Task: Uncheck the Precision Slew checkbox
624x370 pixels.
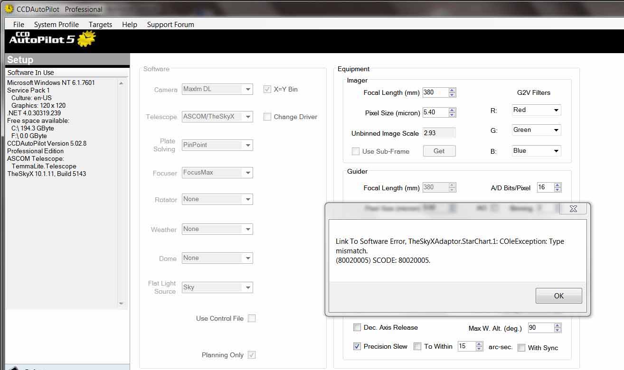Action: [x=357, y=346]
